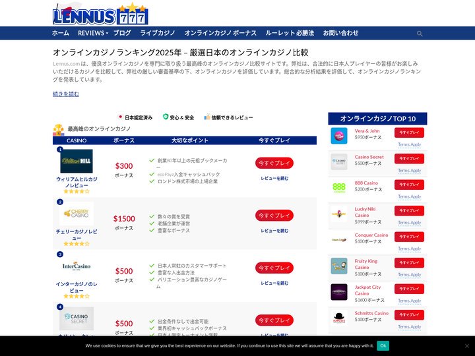Click the Fruity King Casino sidebar icon
The height and width of the screenshot is (356, 475).
339,266
